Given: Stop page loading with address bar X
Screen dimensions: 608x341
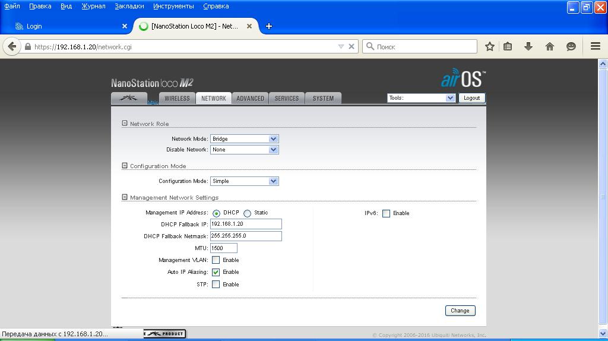Looking at the screenshot, I should click(x=351, y=46).
